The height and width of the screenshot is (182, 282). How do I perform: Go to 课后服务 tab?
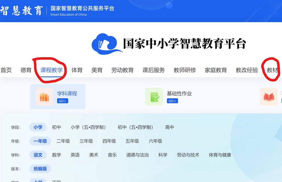pyautogui.click(x=154, y=70)
